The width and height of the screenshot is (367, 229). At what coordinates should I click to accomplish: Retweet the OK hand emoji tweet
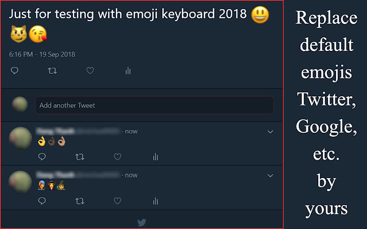click(x=80, y=156)
